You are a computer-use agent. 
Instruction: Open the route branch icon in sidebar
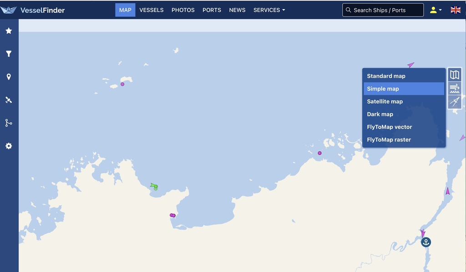coord(9,123)
